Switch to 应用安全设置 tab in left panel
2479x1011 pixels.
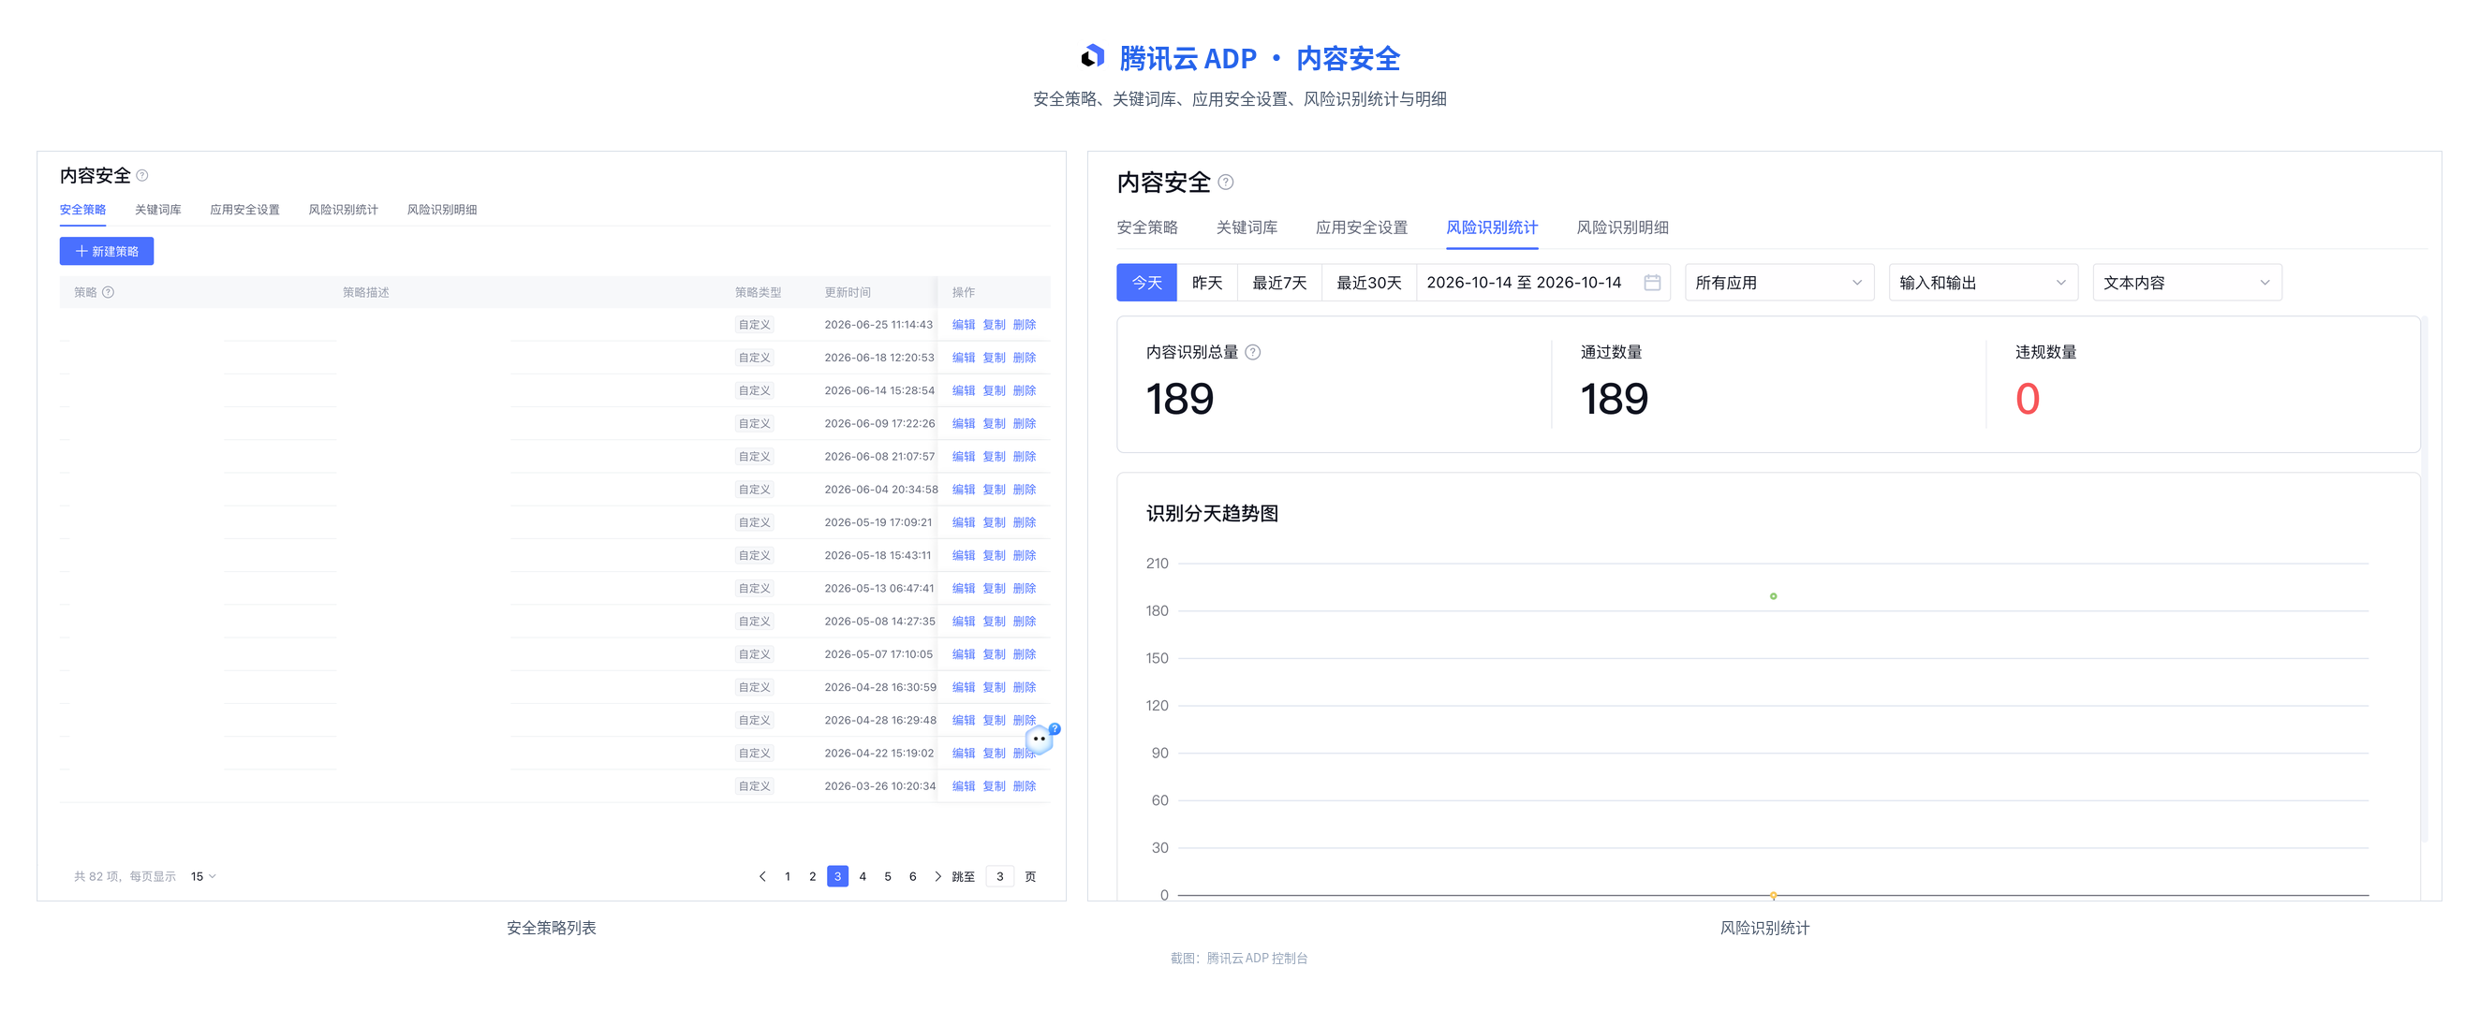244,210
